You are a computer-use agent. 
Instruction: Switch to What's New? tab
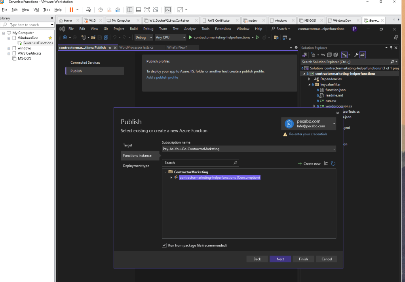point(177,47)
